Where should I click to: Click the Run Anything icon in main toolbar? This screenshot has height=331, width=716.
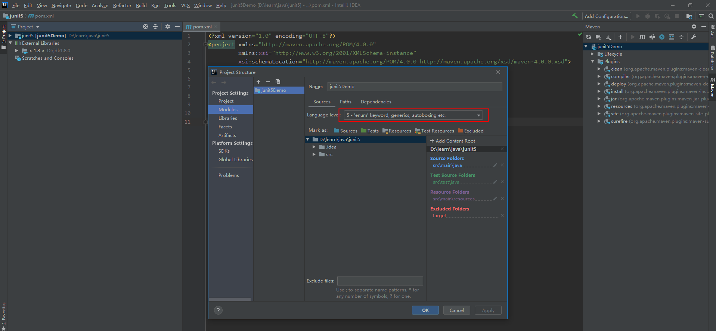click(x=701, y=16)
